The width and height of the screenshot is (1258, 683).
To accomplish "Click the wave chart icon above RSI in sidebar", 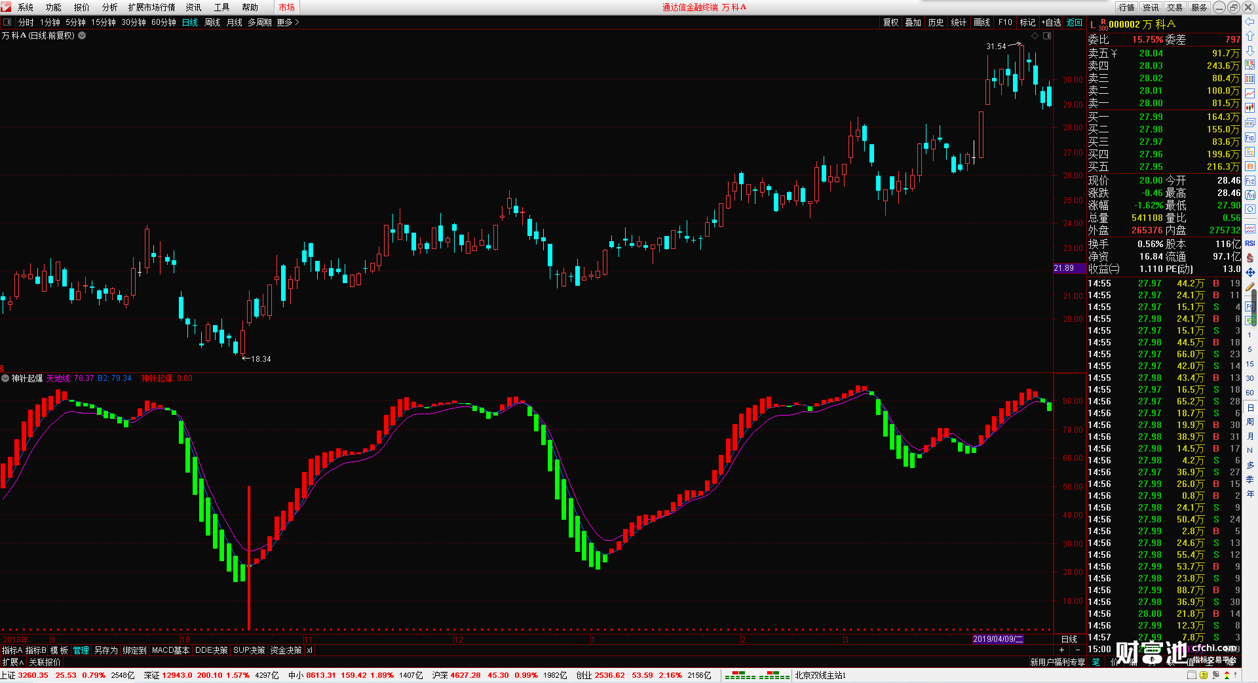I will pyautogui.click(x=1250, y=229).
